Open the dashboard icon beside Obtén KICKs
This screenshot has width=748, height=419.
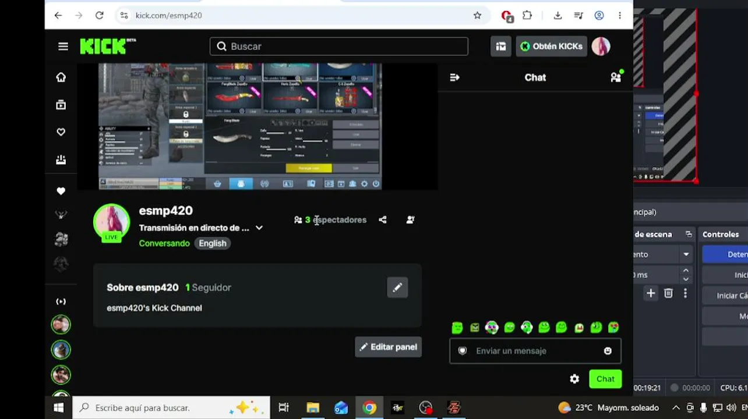point(500,47)
